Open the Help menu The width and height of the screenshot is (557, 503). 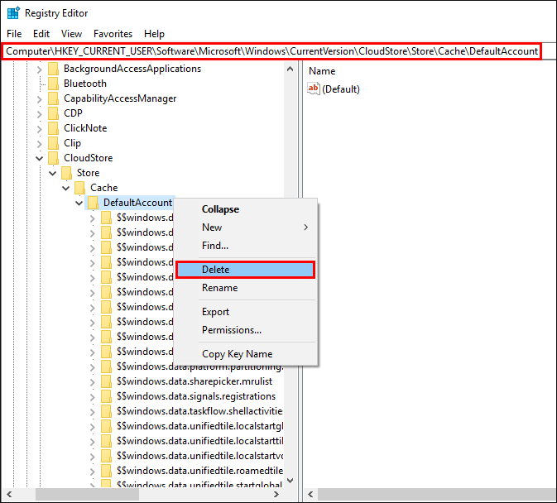[x=154, y=34]
